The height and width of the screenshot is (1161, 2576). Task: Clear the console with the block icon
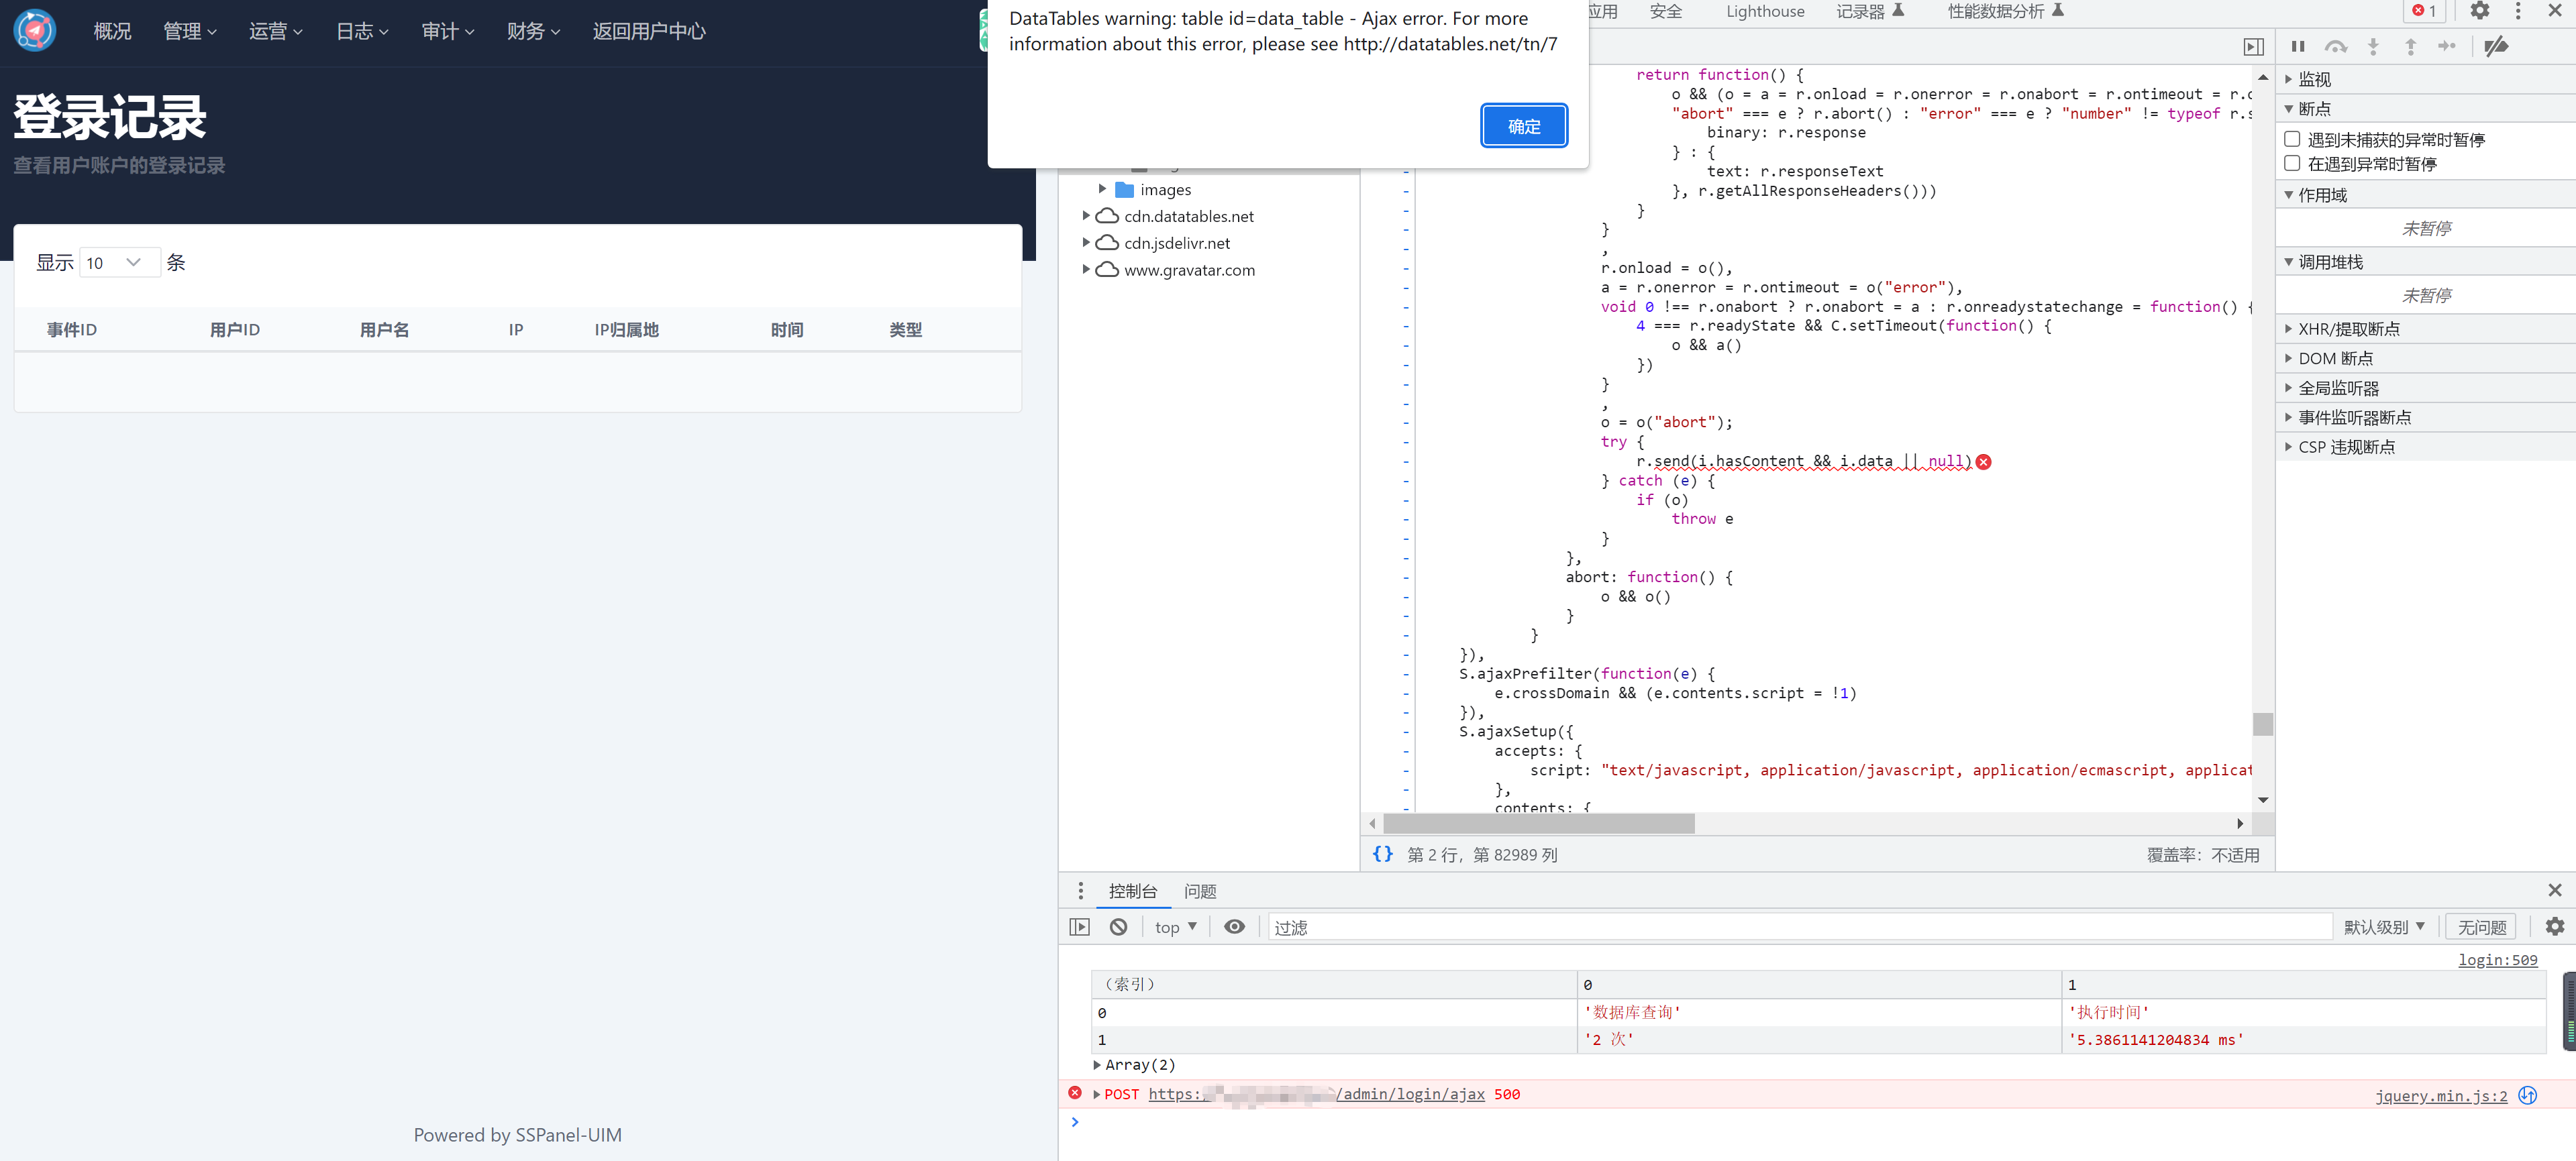click(1117, 926)
